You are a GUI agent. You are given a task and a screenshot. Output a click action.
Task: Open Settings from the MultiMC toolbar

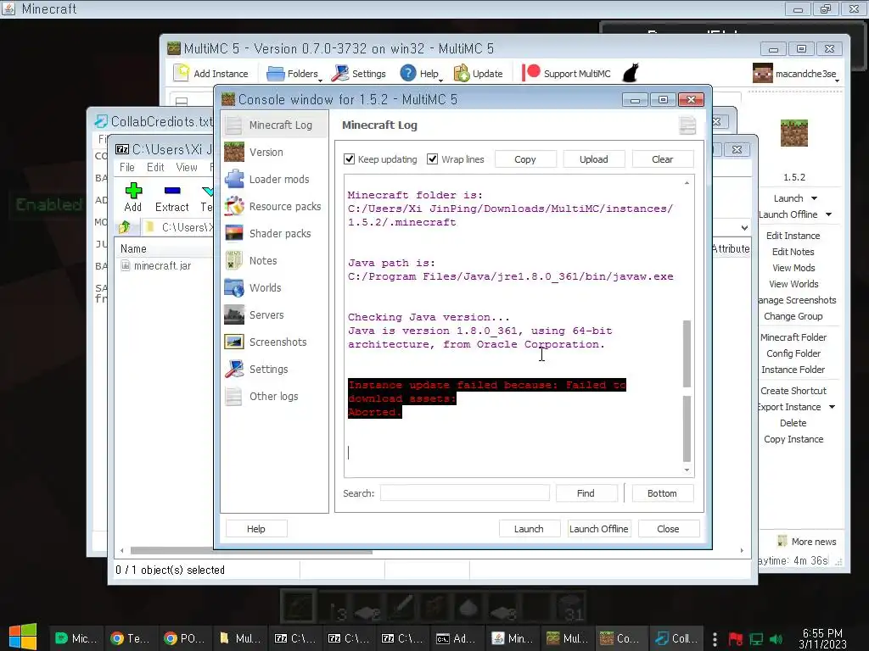point(359,74)
